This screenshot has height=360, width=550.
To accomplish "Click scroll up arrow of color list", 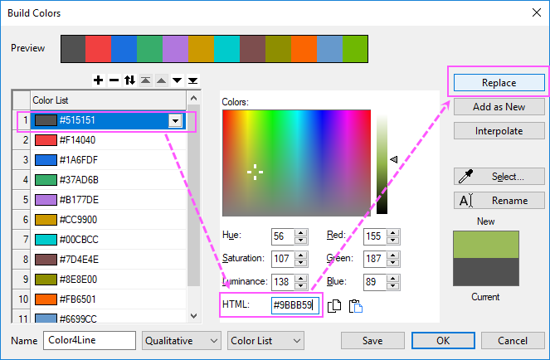I will point(193,98).
